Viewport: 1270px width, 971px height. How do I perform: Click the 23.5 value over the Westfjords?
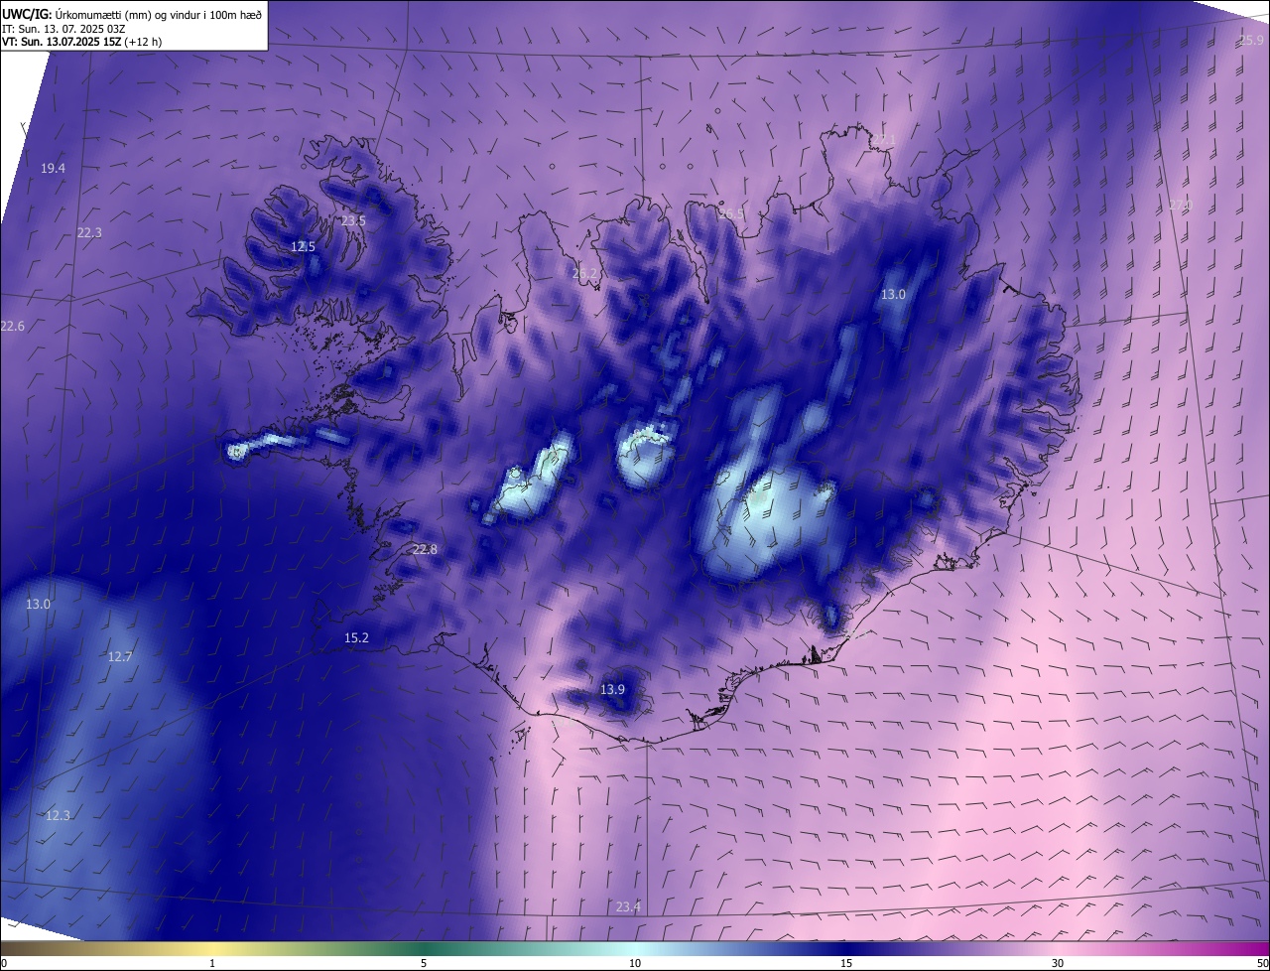pyautogui.click(x=353, y=220)
